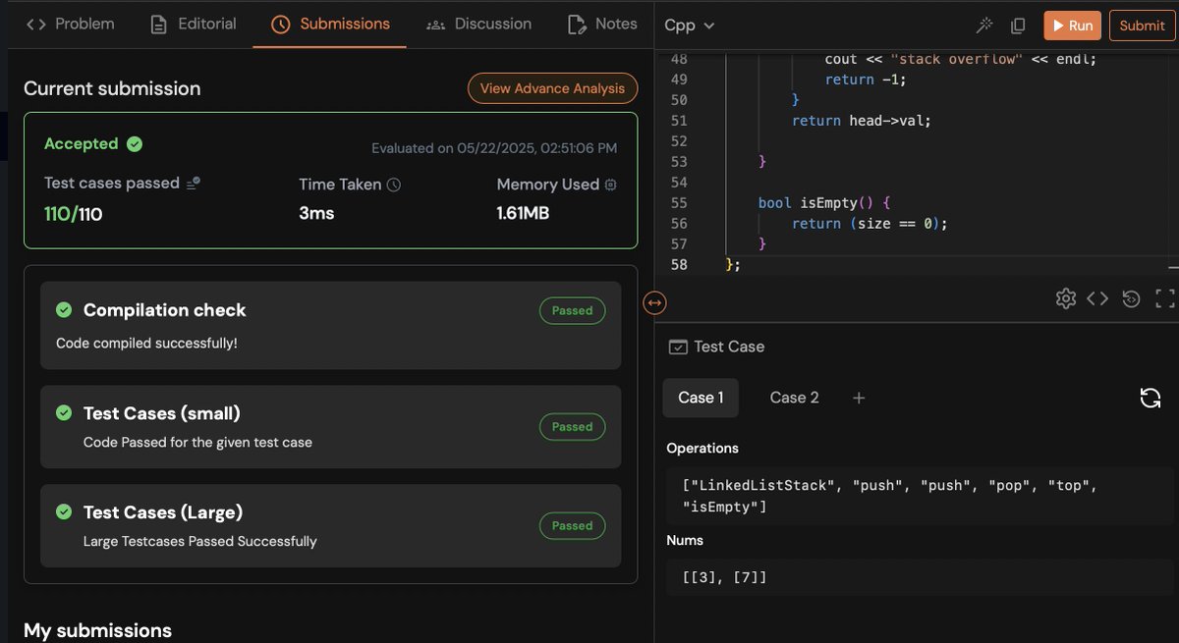Image resolution: width=1179 pixels, height=643 pixels.
Task: Open the Editorial tab
Action: point(193,24)
